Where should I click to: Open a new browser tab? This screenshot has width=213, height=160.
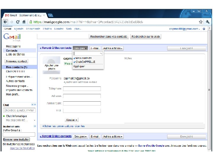[x=50, y=15]
